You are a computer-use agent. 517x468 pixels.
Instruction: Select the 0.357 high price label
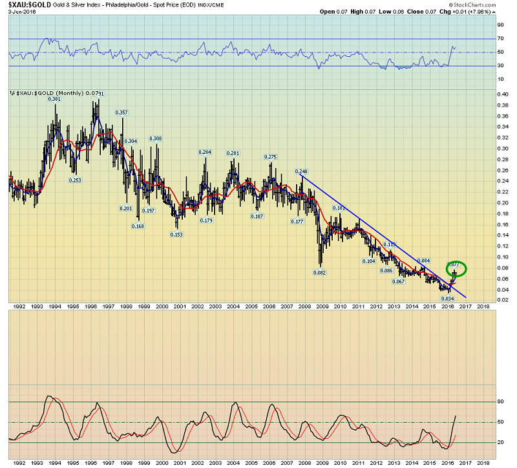(121, 112)
